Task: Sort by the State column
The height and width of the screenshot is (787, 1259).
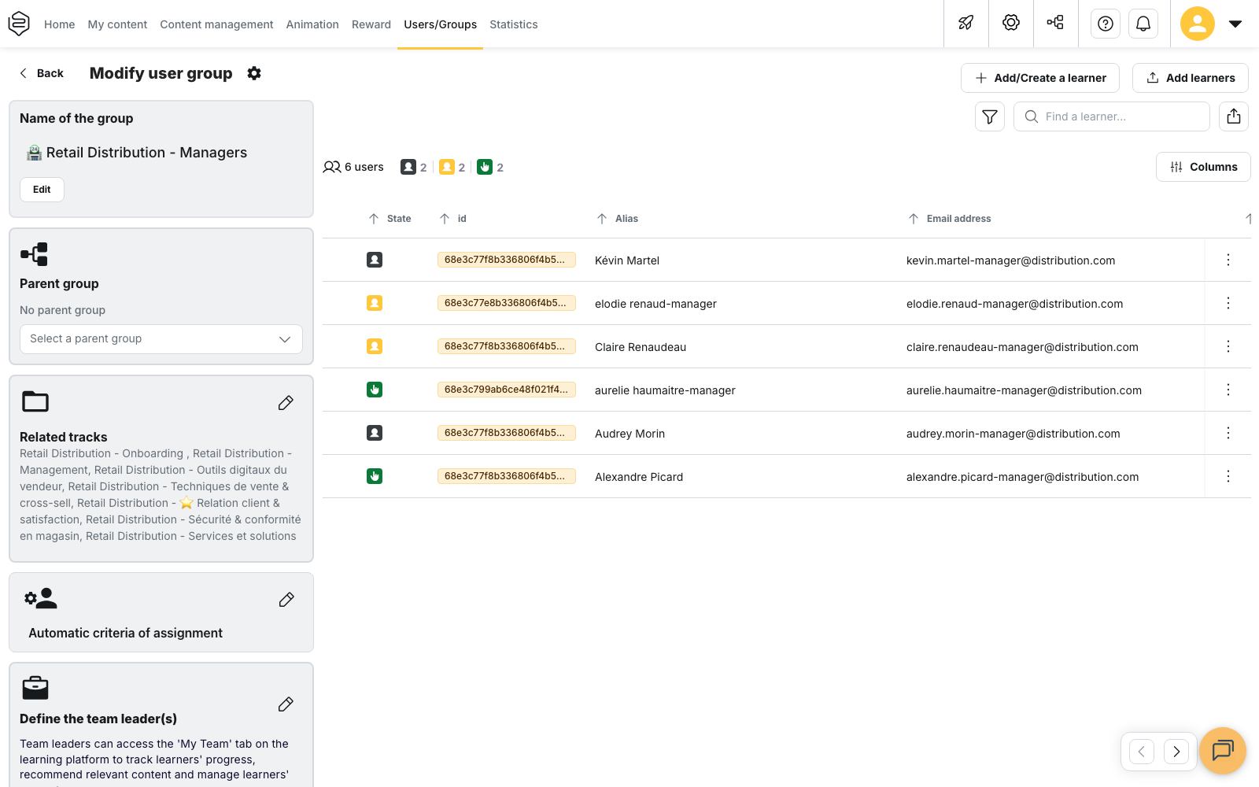Action: pyautogui.click(x=390, y=219)
